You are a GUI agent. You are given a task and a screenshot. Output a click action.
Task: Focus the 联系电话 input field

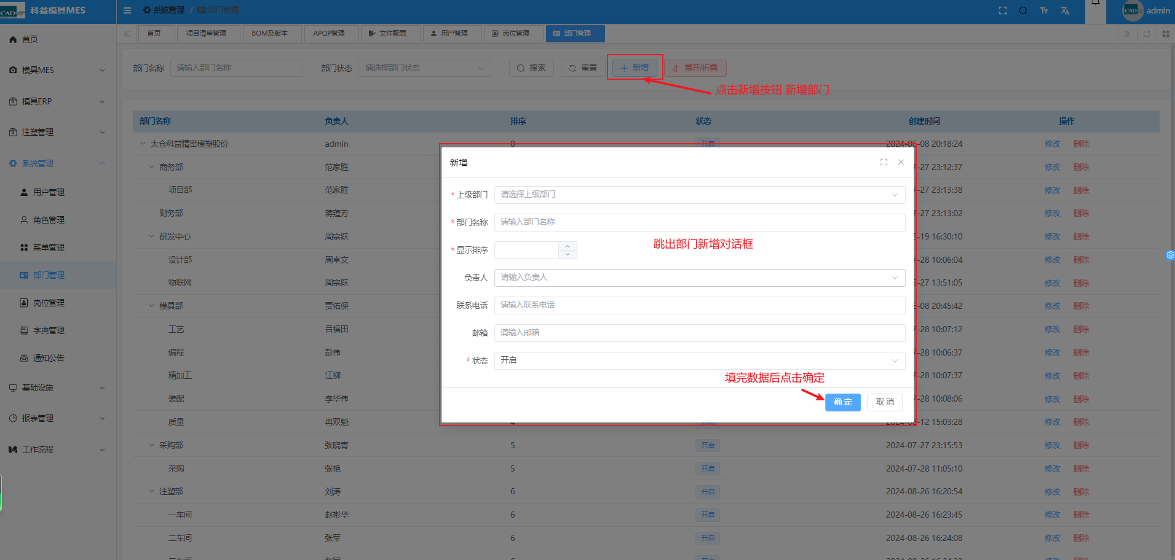tap(700, 305)
